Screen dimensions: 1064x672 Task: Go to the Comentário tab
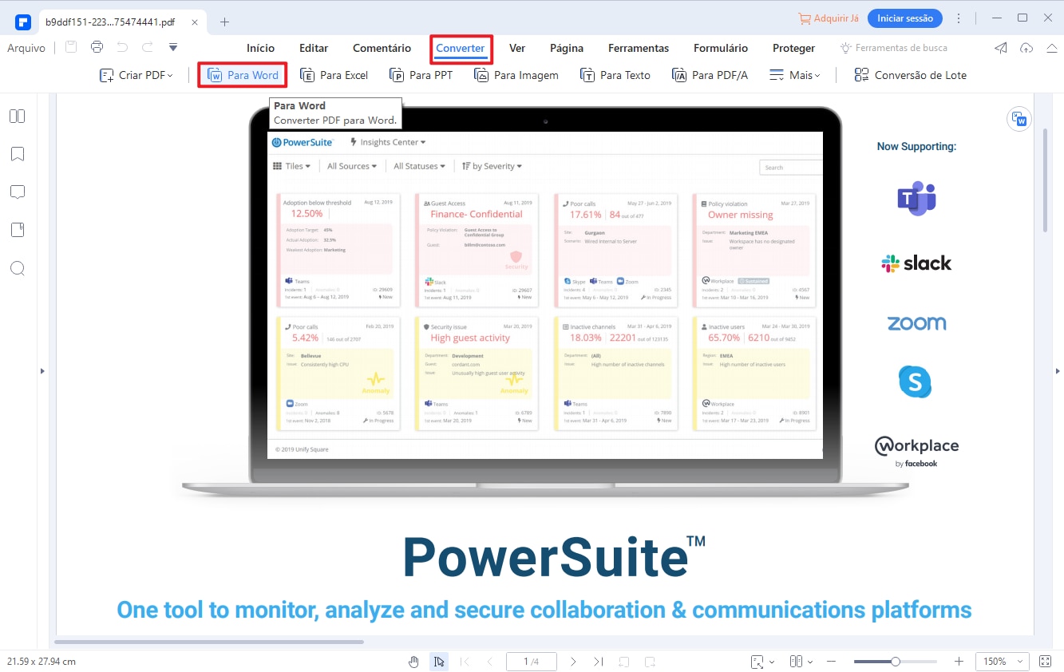382,48
